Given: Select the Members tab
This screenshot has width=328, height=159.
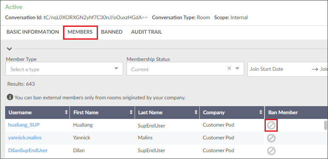Looking at the screenshot, I should point(80,32).
